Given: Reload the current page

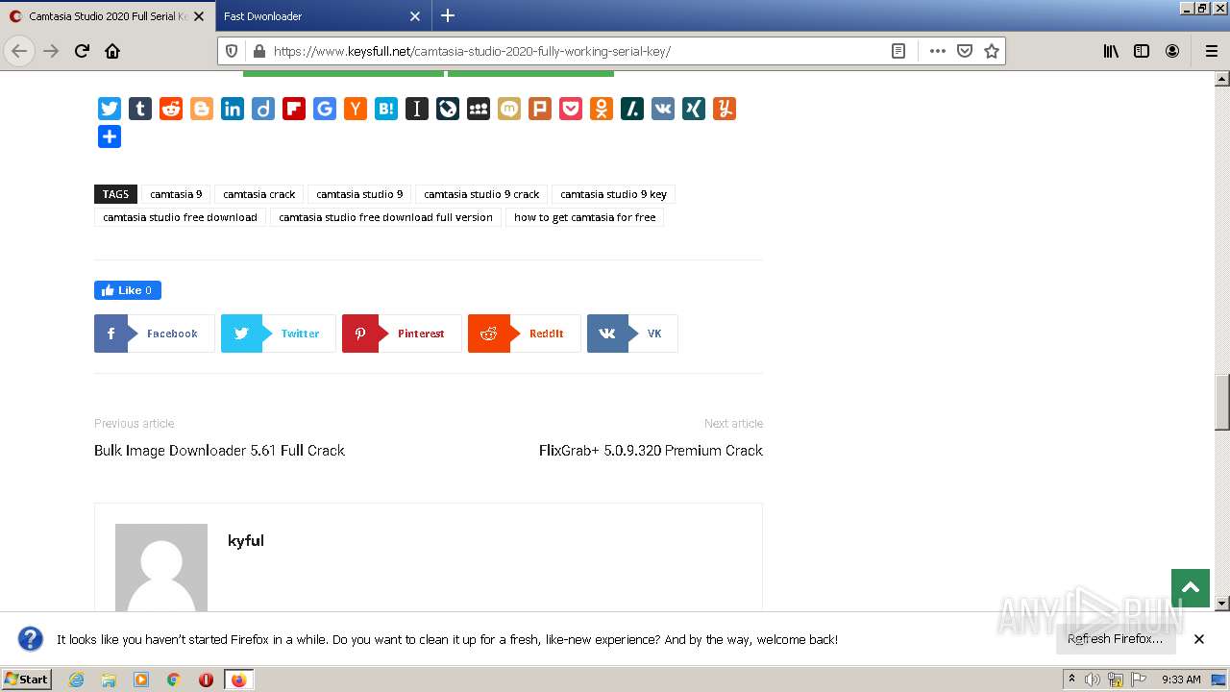Looking at the screenshot, I should tap(82, 51).
